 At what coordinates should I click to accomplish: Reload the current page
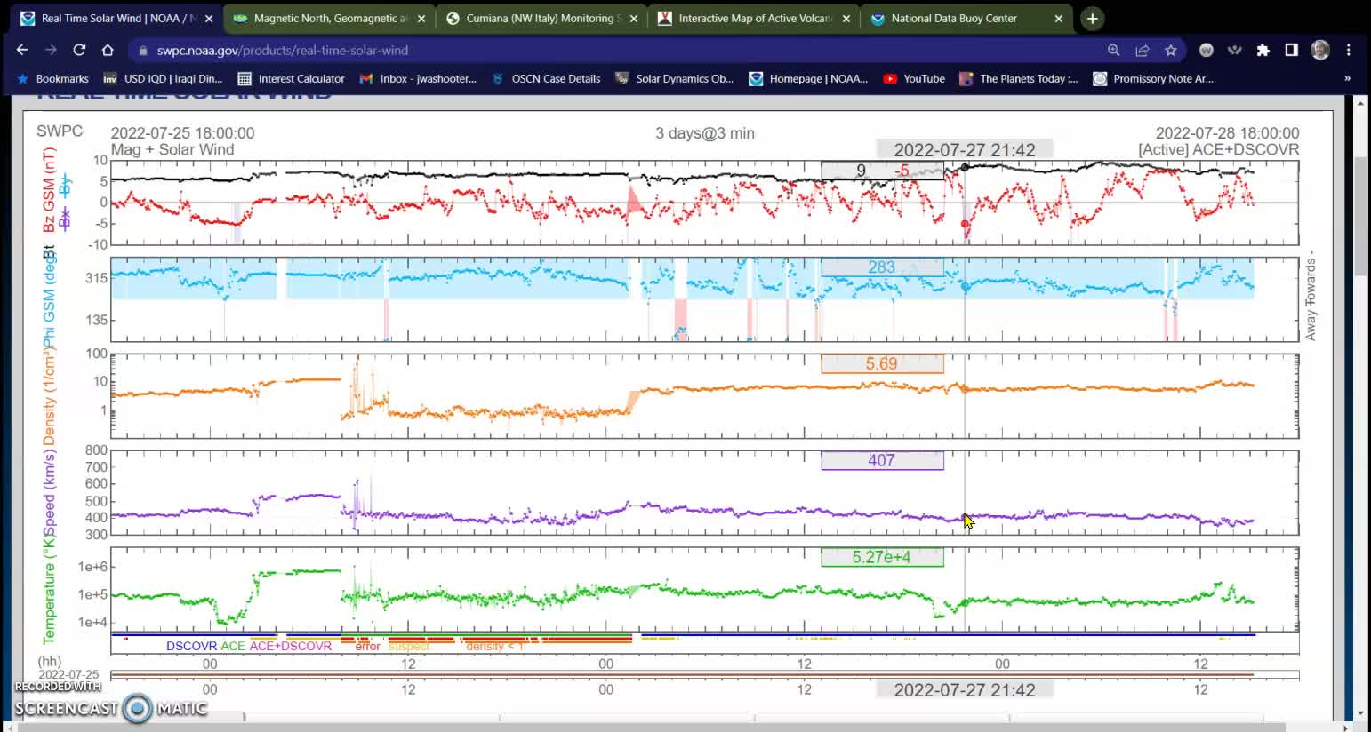click(x=79, y=51)
